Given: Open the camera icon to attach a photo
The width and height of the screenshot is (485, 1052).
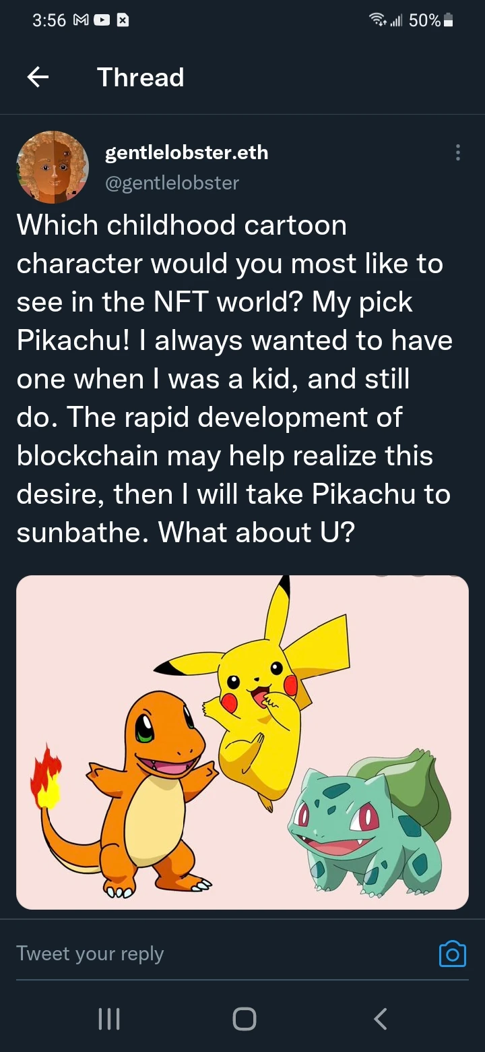Looking at the screenshot, I should [452, 954].
